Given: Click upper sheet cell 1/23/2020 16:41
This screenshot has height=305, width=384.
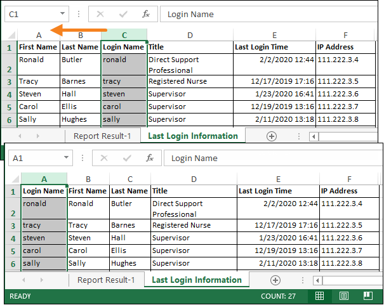Looking at the screenshot, I should coord(274,94).
